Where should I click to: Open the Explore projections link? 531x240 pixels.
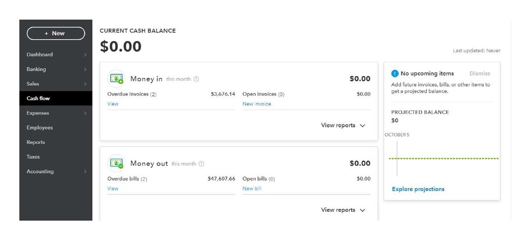tap(418, 189)
